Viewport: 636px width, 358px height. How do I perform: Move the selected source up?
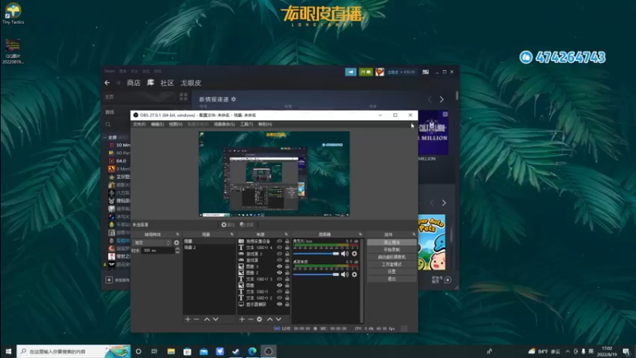tap(270, 320)
